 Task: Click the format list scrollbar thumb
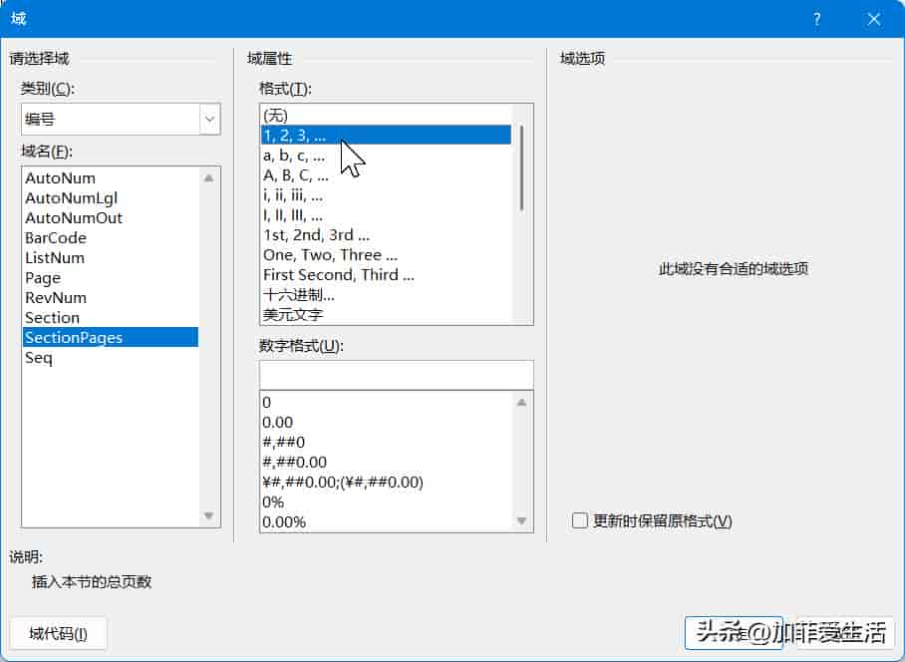point(521,167)
